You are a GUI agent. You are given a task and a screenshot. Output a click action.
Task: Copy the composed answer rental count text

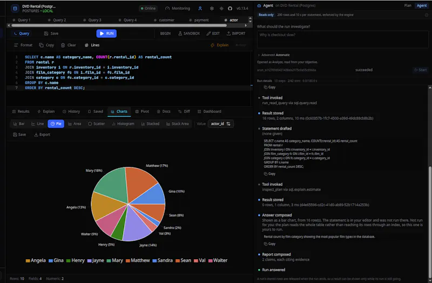pos(269,244)
